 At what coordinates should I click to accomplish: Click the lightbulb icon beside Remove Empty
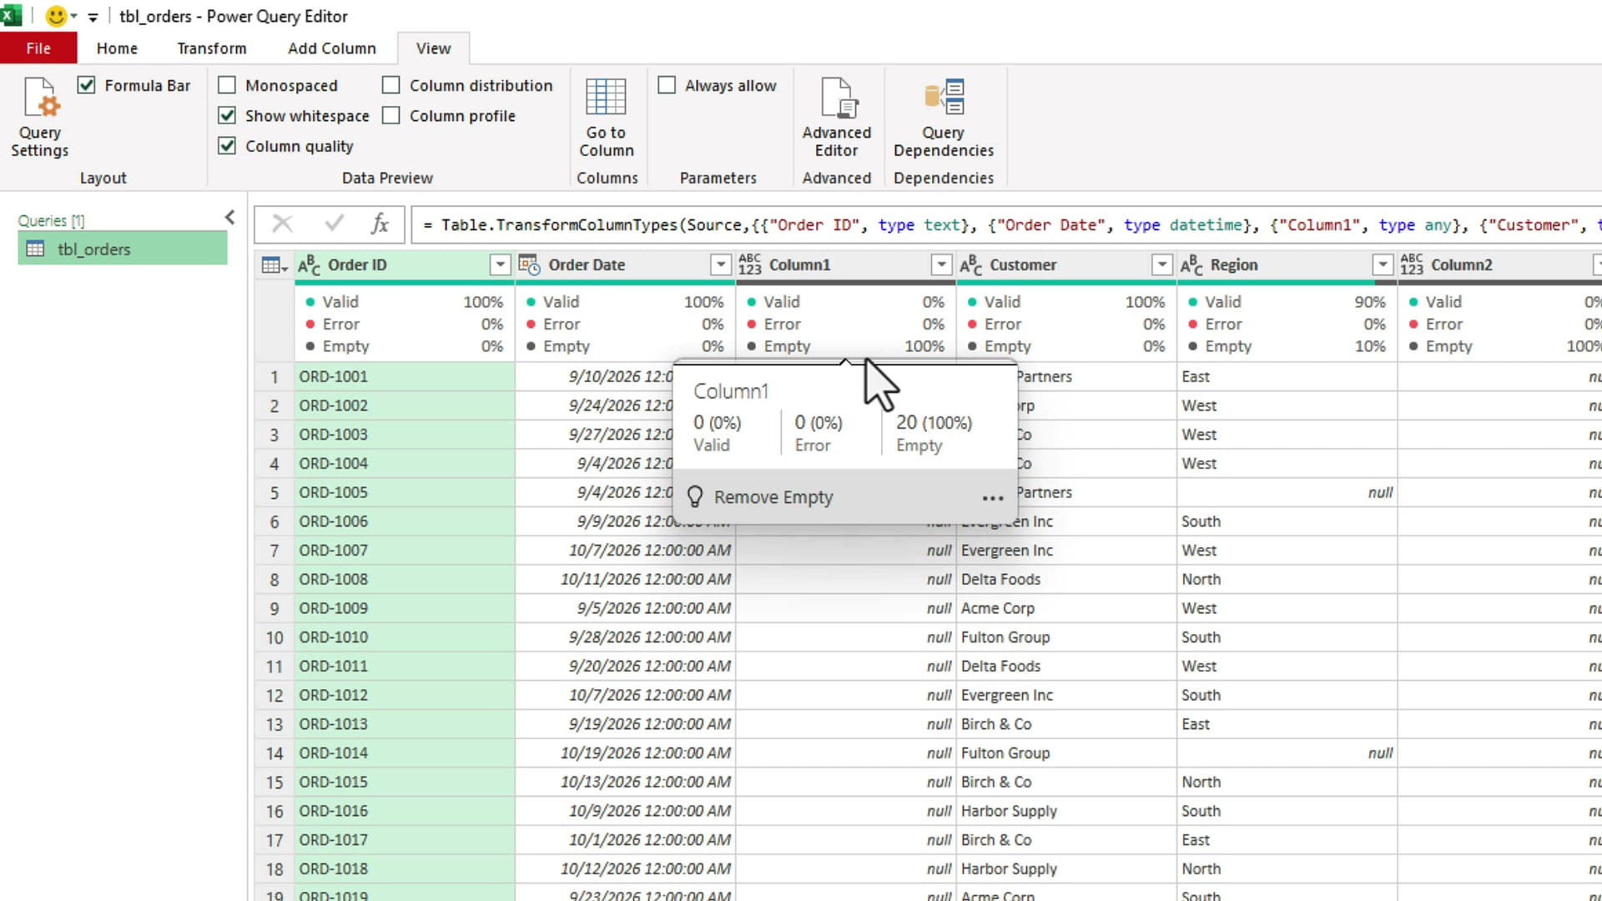coord(694,497)
